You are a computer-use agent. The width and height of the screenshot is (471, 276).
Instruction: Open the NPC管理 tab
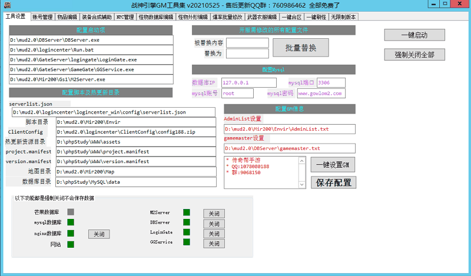click(125, 17)
